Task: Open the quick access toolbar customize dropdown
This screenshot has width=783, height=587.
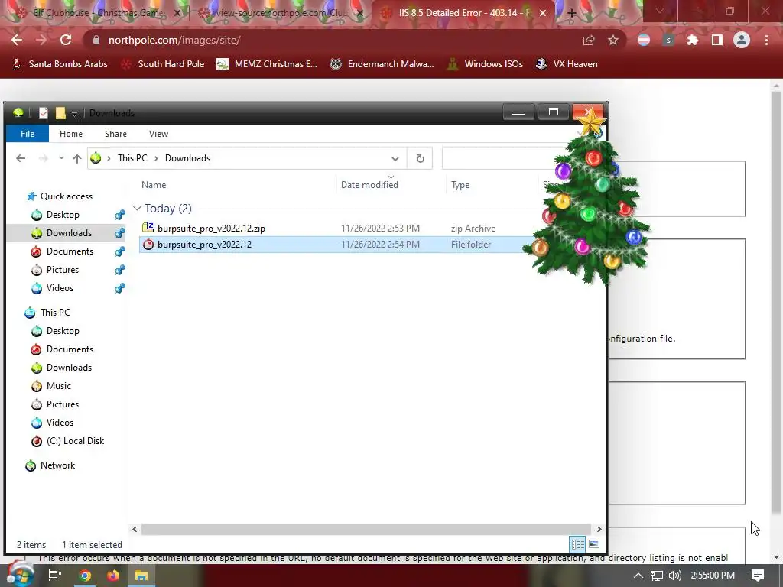Action: [x=74, y=114]
